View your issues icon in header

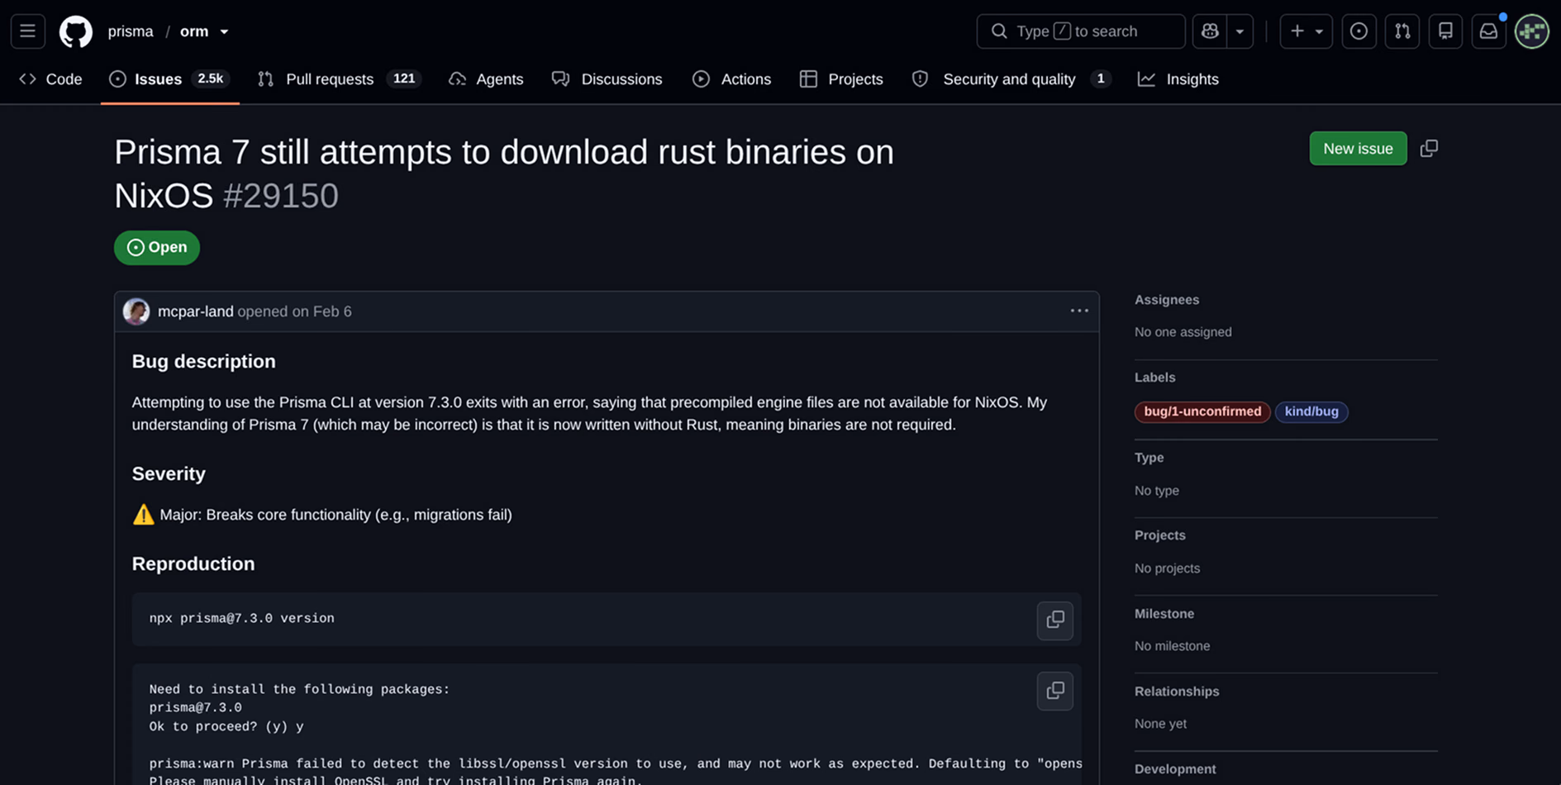pyautogui.click(x=1359, y=31)
